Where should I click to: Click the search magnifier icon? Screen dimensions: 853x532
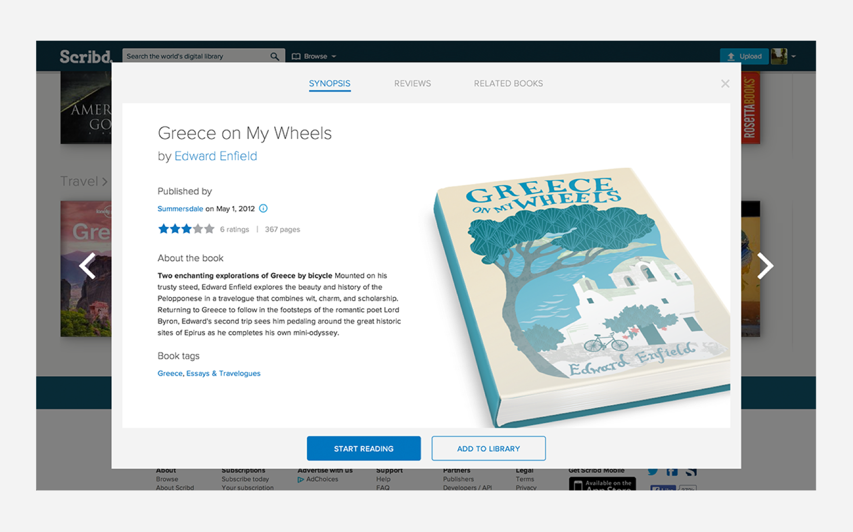[274, 56]
